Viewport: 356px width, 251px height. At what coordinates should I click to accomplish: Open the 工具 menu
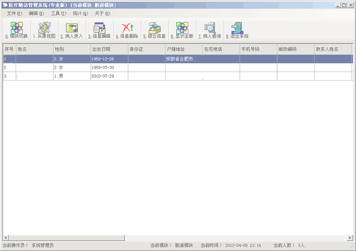pyautogui.click(x=58, y=13)
